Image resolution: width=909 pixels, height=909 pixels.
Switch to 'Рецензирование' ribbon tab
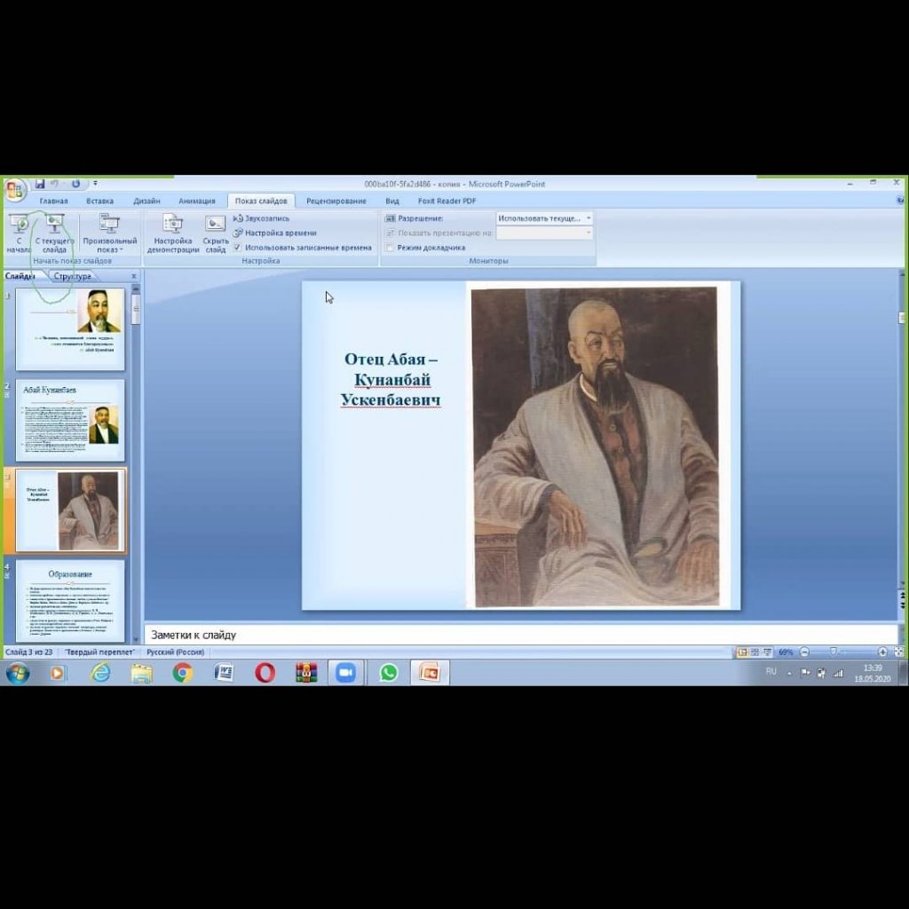[336, 202]
